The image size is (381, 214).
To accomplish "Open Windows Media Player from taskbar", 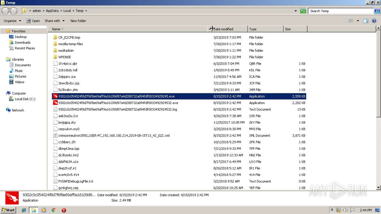I will [x=44, y=210].
